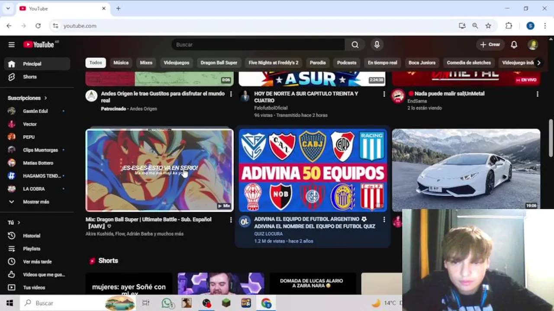Open Task View on taskbar
The width and height of the screenshot is (554, 311).
pos(146,303)
